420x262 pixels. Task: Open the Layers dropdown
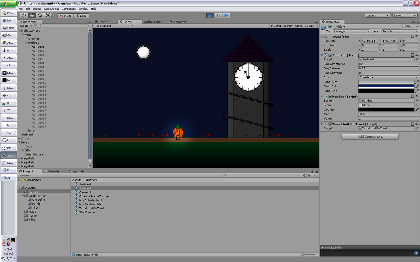coord(377,15)
